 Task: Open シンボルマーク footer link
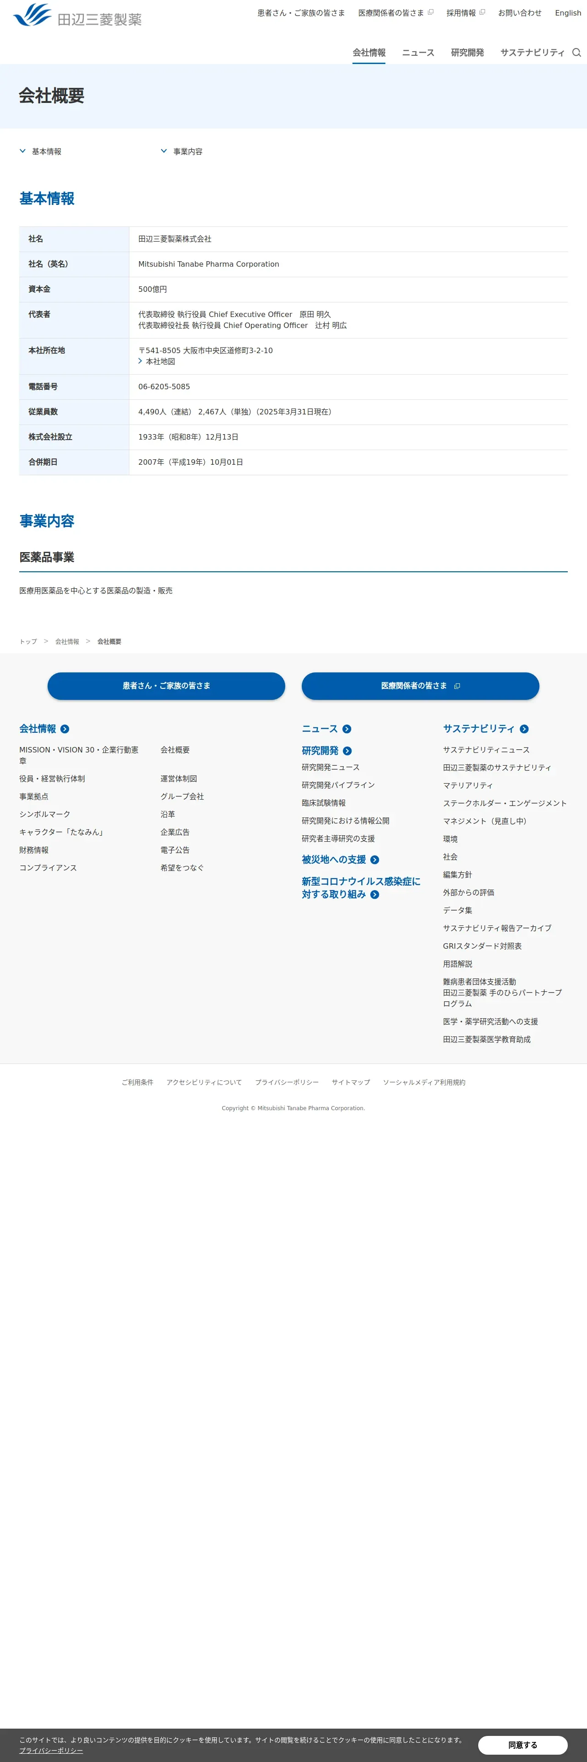(44, 814)
